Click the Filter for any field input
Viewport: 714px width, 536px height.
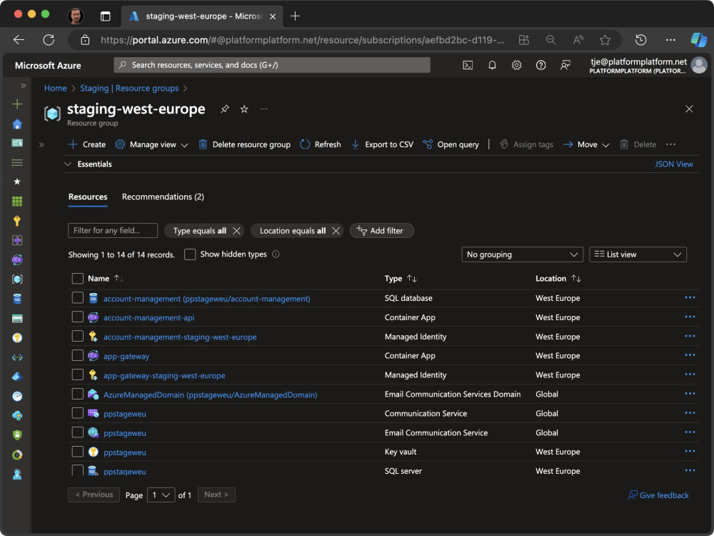point(113,231)
